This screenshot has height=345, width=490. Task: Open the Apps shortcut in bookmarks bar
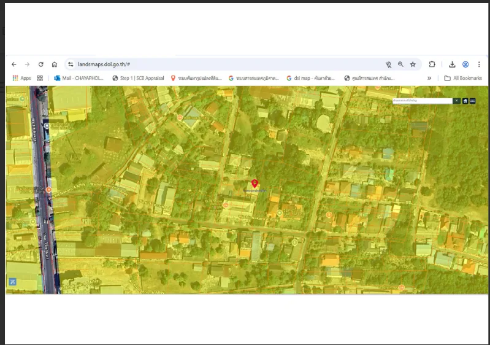click(21, 78)
